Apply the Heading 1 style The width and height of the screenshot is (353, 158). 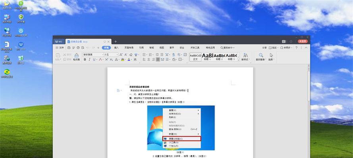click(207, 57)
